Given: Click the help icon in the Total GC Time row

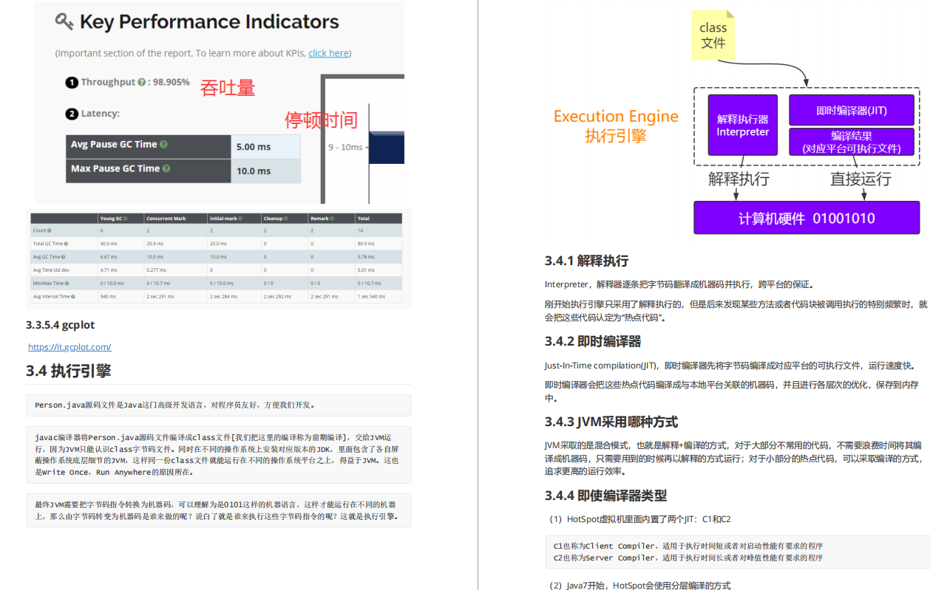Looking at the screenshot, I should coord(66,244).
